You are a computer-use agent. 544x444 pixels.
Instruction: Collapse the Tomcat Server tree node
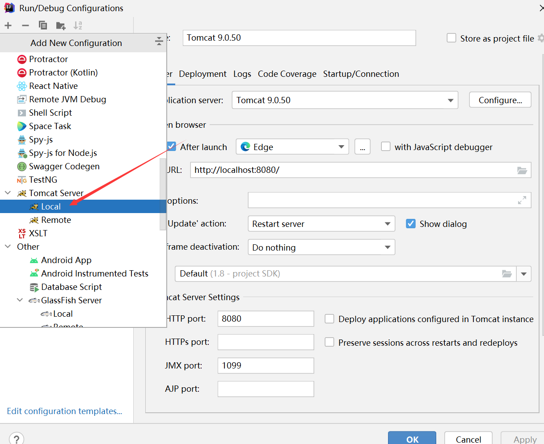pos(8,193)
